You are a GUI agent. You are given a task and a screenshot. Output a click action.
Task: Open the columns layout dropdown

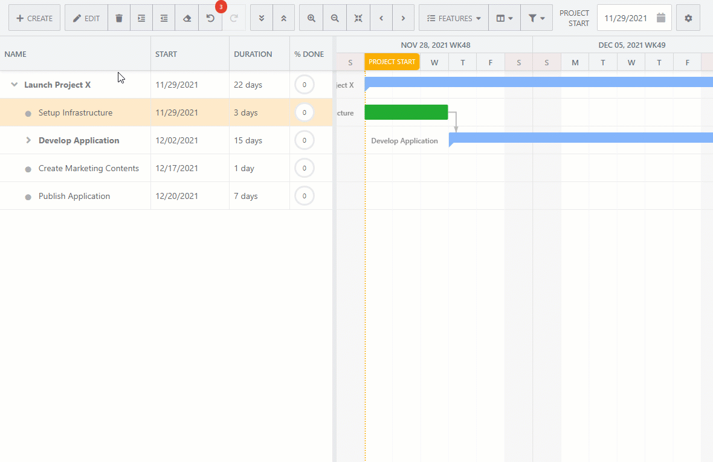pyautogui.click(x=504, y=18)
